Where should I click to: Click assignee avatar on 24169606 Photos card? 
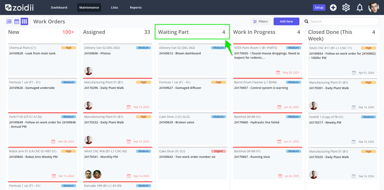88,71
